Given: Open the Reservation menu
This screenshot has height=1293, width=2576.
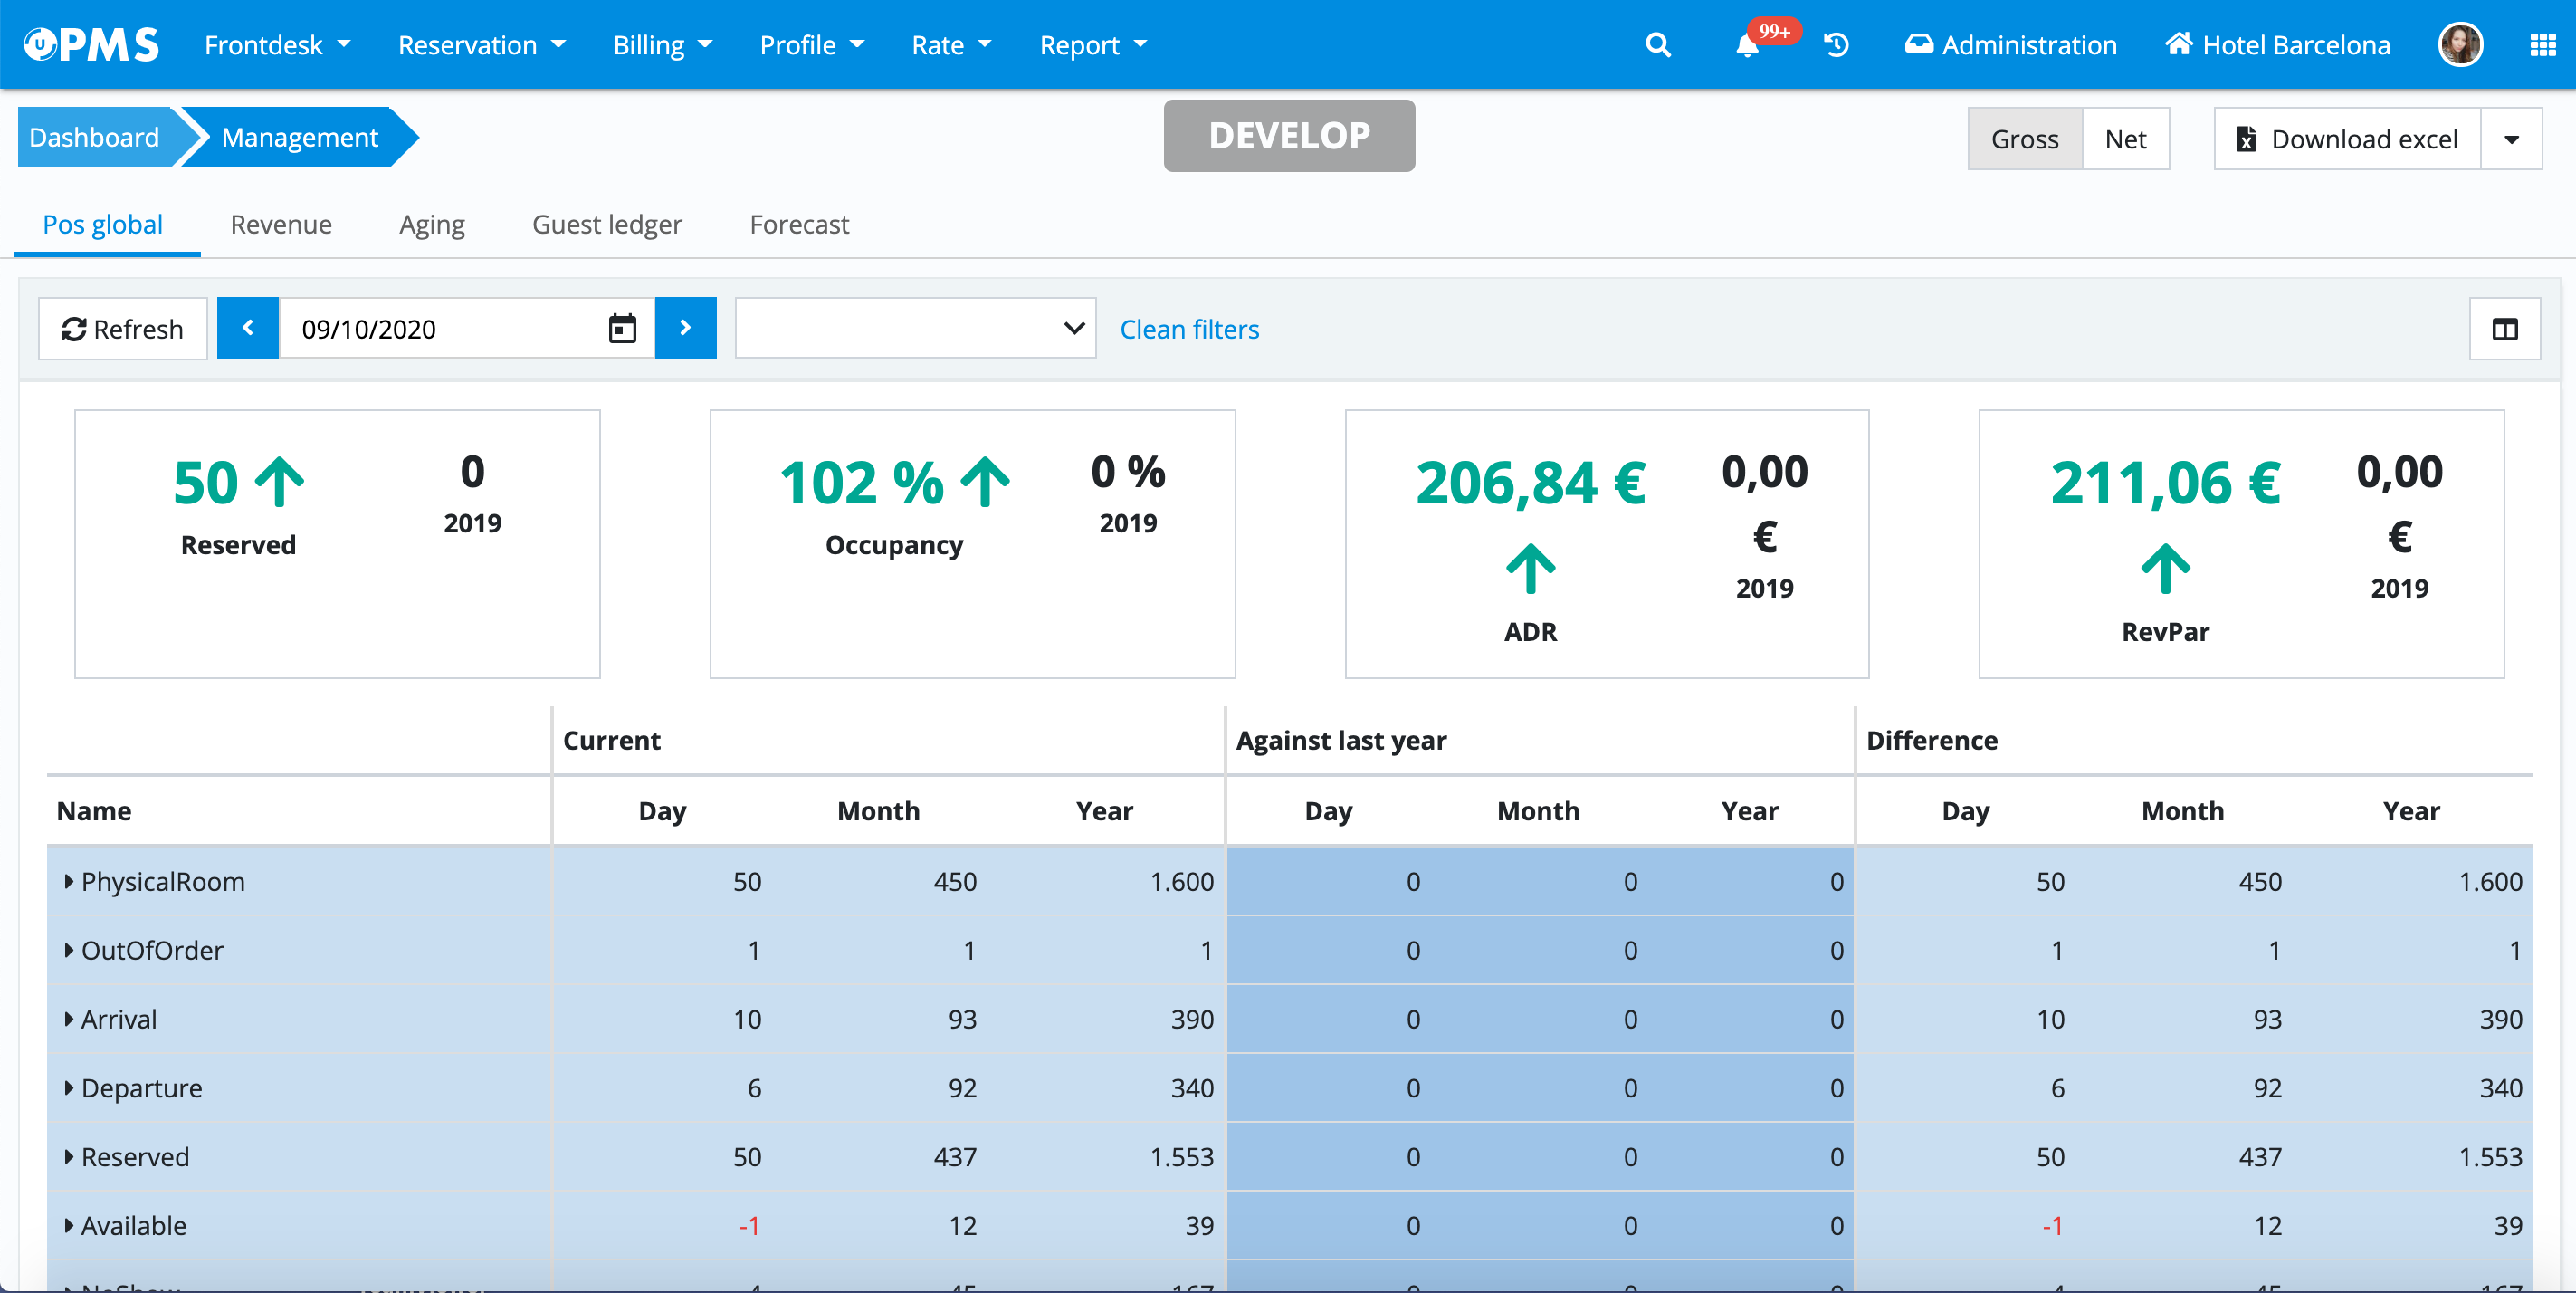Looking at the screenshot, I should click(x=481, y=45).
